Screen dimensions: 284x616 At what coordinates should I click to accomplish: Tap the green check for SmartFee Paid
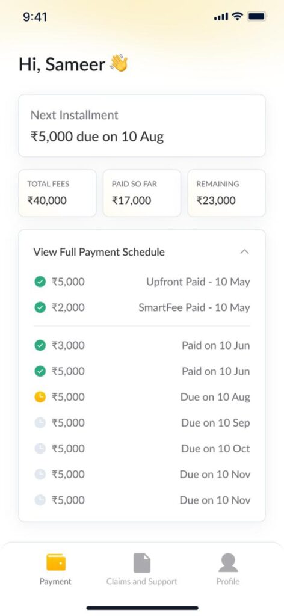point(40,307)
